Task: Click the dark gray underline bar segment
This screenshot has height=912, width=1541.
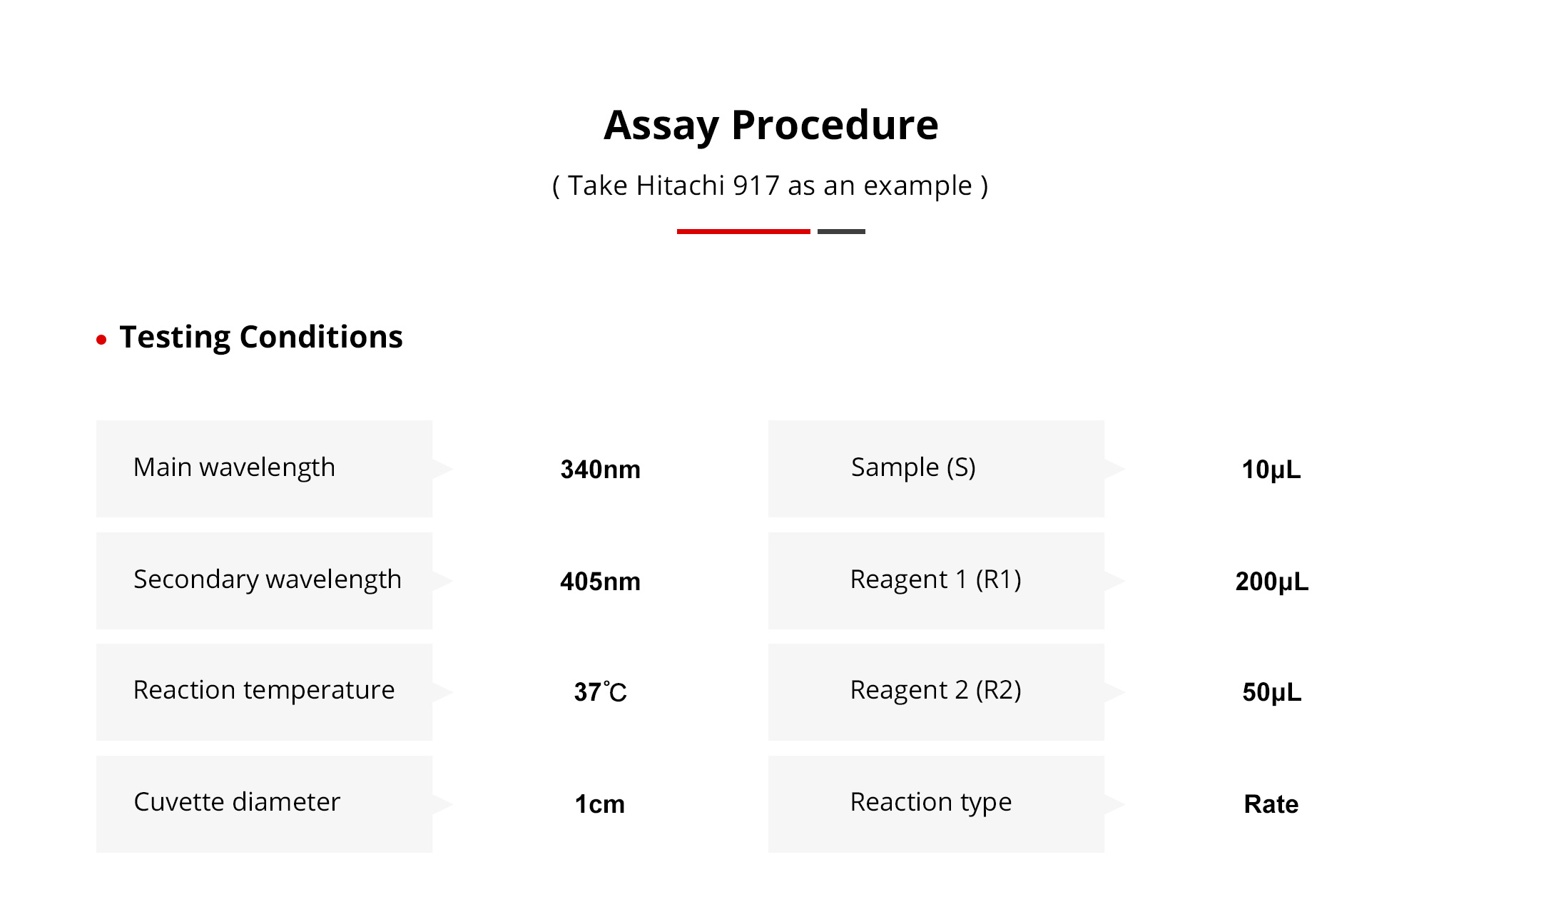Action: tap(841, 231)
